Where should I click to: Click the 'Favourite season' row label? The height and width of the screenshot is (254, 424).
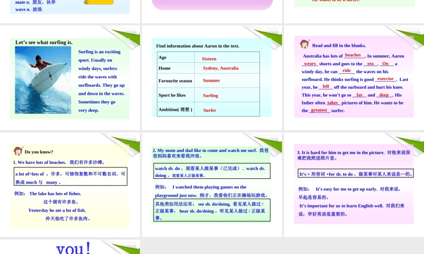pos(175,81)
